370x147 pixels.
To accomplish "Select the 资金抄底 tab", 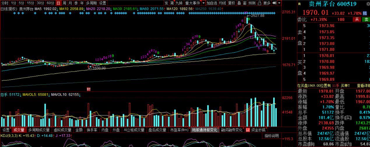I will (x=256, y=130).
